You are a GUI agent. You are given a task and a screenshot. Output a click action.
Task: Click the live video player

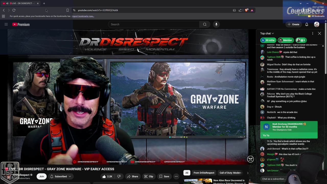pyautogui.click(x=128, y=96)
